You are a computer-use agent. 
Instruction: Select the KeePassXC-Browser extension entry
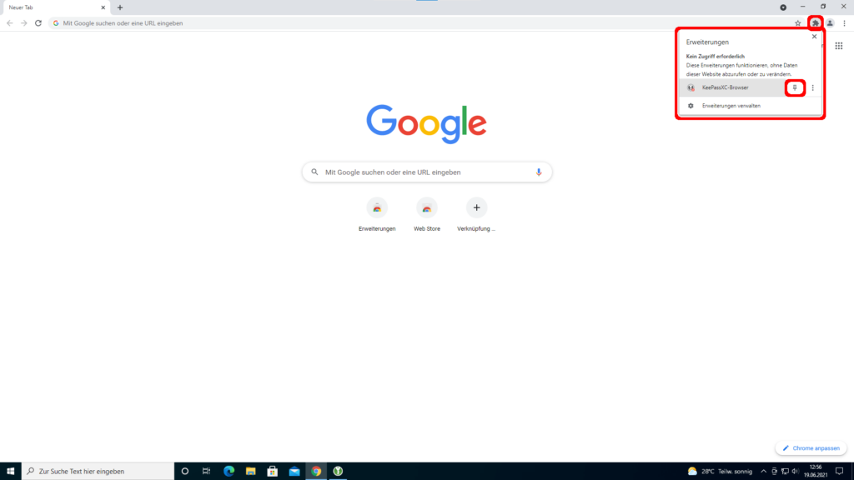pyautogui.click(x=732, y=87)
